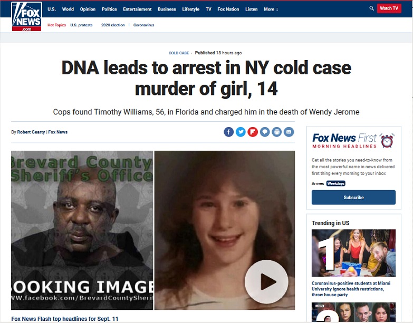Open the Coronavirus hot topic

pos(143,25)
